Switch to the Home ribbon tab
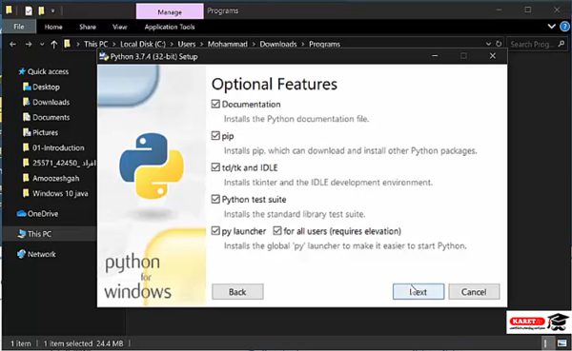This screenshot has height=351, width=572. (x=53, y=27)
